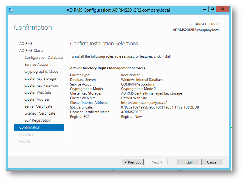This screenshot has height=183, width=244.
Task: Click Confirm Installation Selections heading
Action: (x=104, y=44)
